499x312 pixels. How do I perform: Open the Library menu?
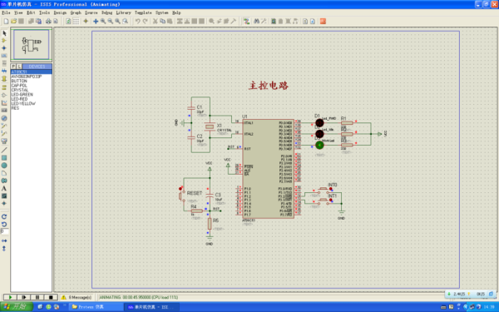[x=123, y=12]
